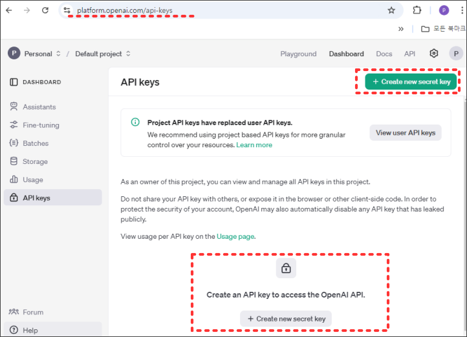This screenshot has width=467, height=337.
Task: Click the Personal organization avatar icon
Action: (14, 54)
